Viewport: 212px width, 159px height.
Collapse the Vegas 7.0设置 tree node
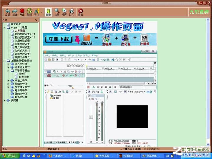[4, 27]
